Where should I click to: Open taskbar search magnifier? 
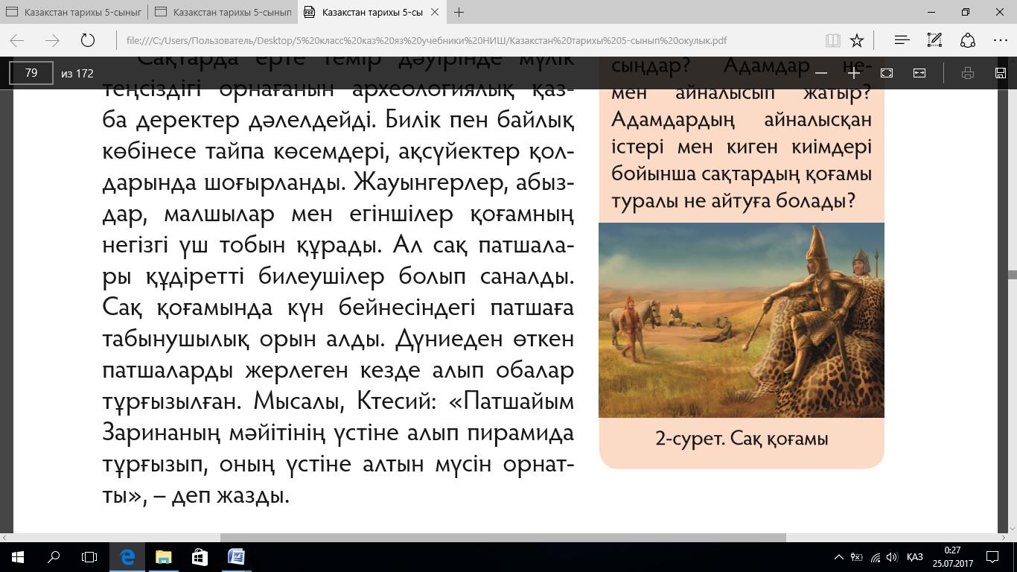click(54, 556)
